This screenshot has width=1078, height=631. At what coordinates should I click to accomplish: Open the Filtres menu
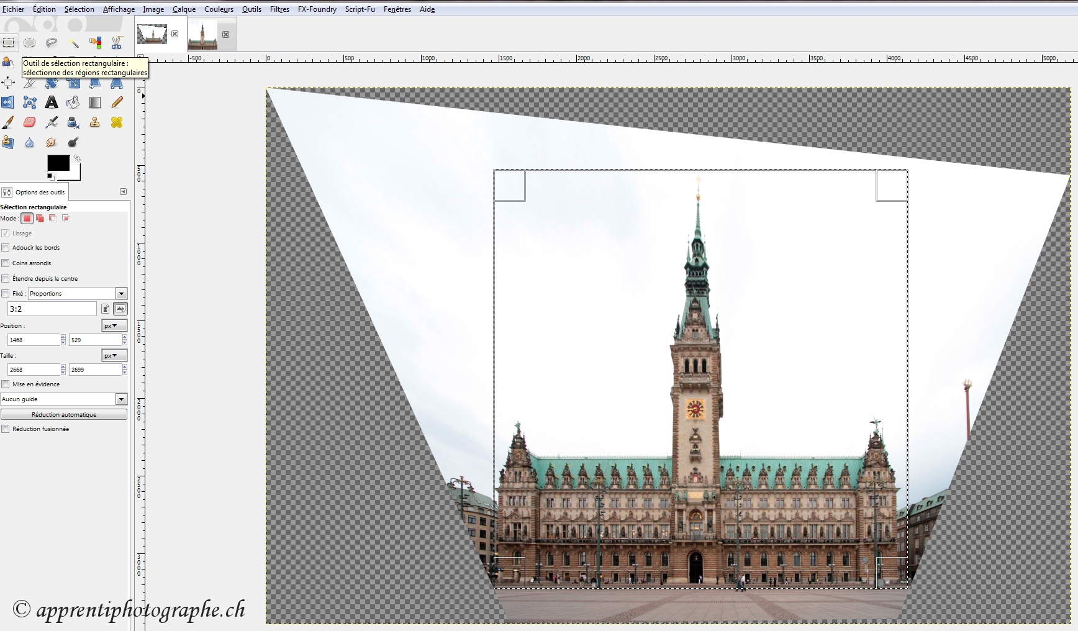tap(279, 9)
